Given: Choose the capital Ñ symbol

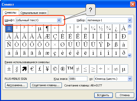Looking at the screenshot, I should [x=9, y=44].
